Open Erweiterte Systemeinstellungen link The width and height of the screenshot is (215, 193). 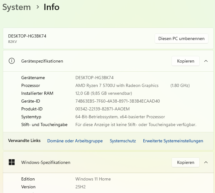pyautogui.click(x=173, y=141)
